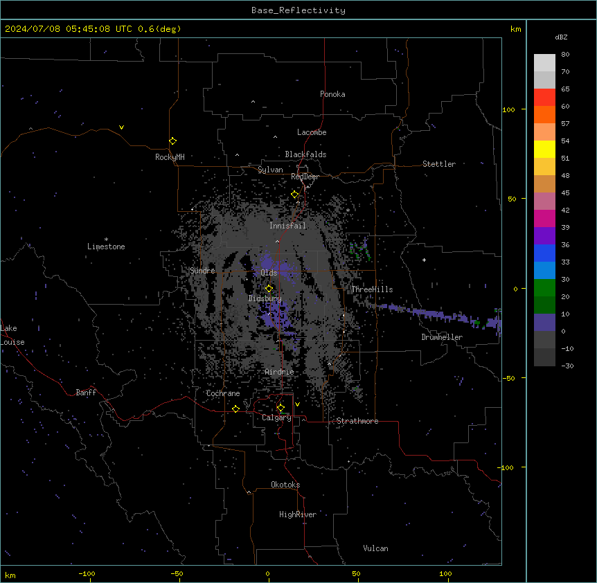
Task: Click the HighRiver label
Action: point(298,514)
